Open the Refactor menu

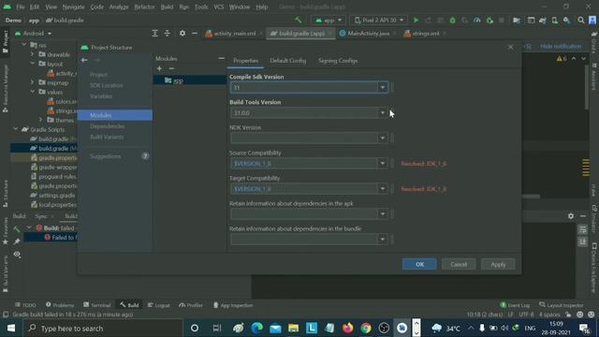pyautogui.click(x=144, y=7)
